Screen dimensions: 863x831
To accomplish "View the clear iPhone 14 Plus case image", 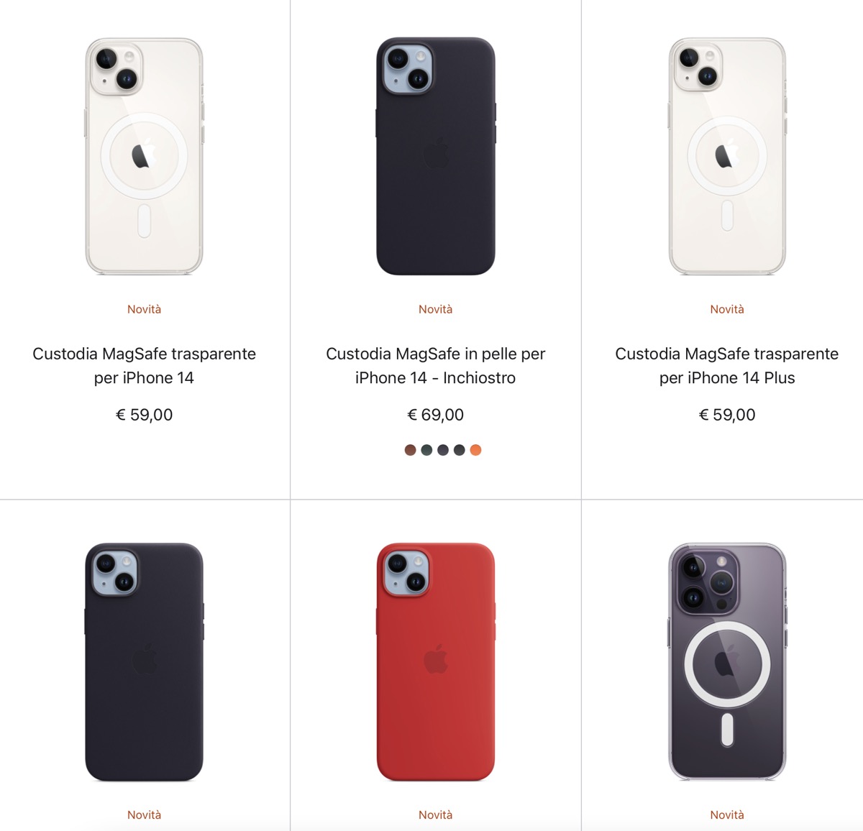I will coord(727,156).
